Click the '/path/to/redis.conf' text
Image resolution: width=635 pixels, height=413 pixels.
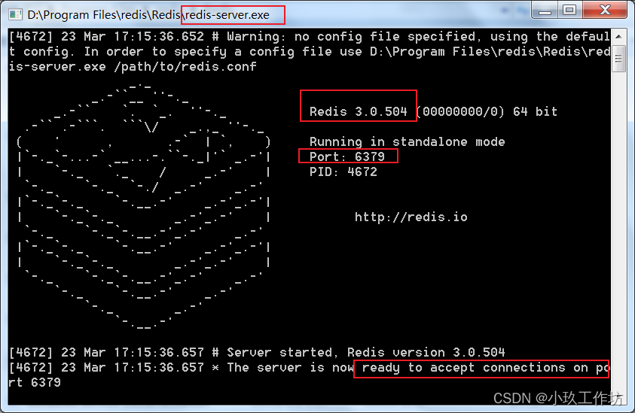point(185,67)
